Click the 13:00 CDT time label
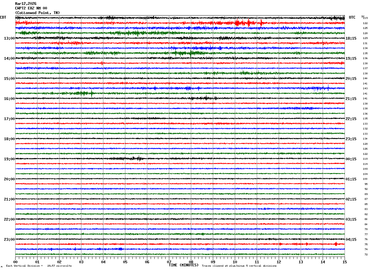Viewport: 369px width, 270px height. coord(9,38)
